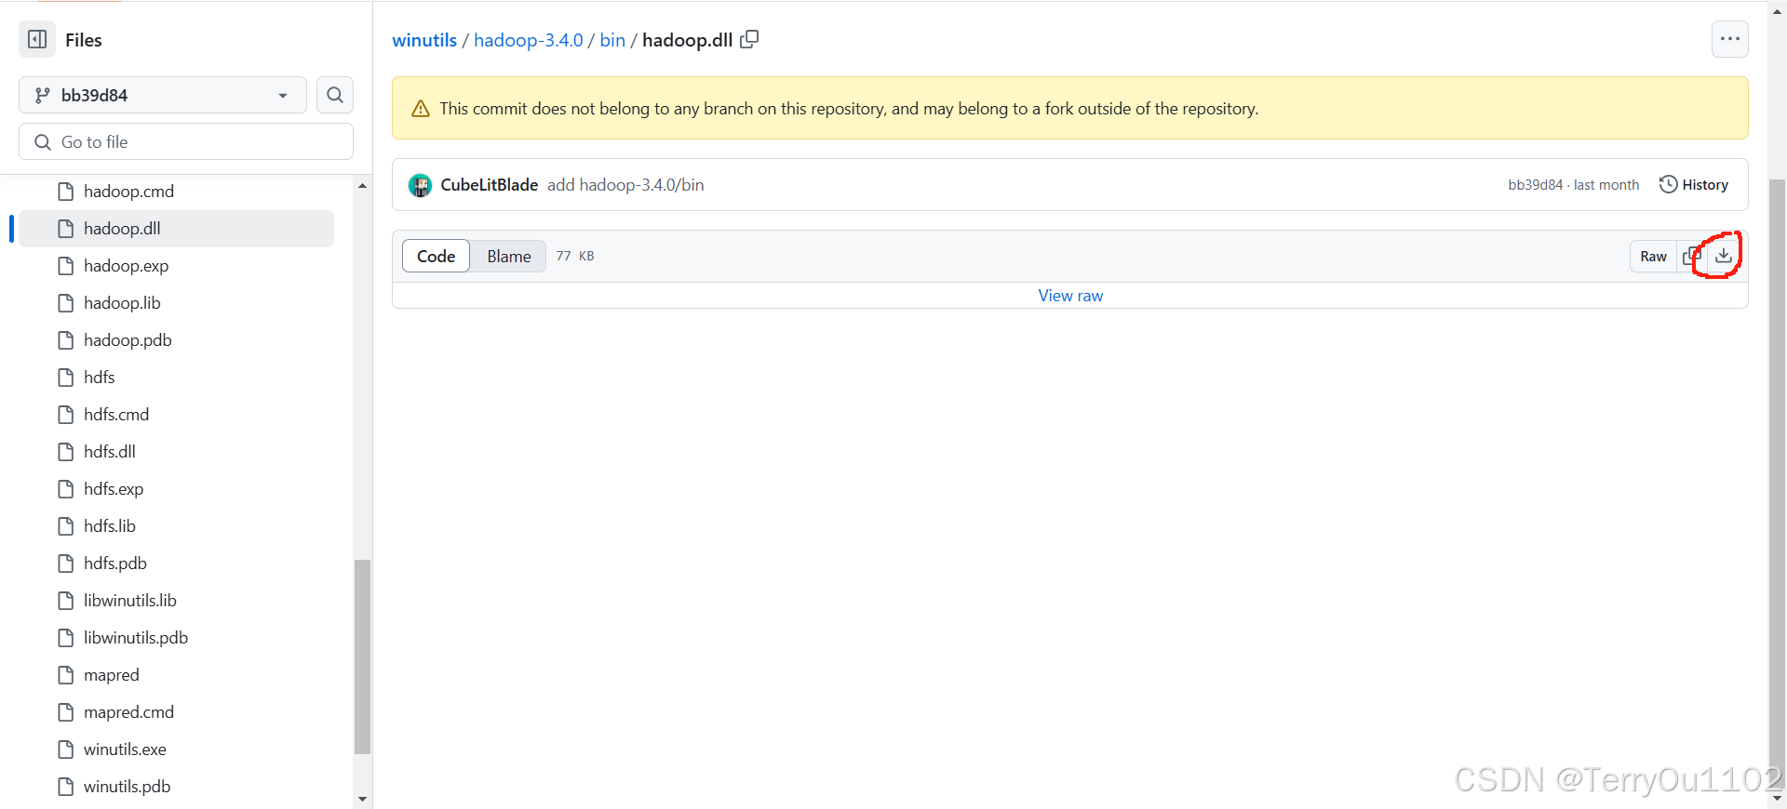Open the commit message 'add hadoop-3.4.0/bin'
The image size is (1787, 809).
(625, 185)
